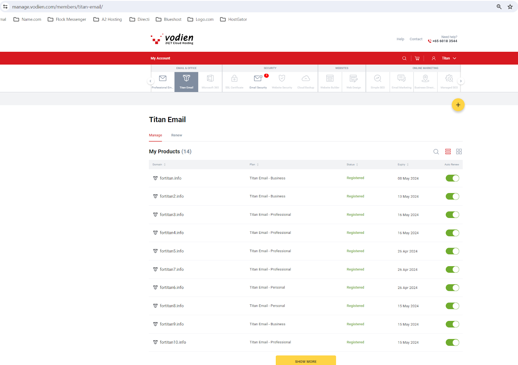Open Flock Messenger bookmark folder
The height and width of the screenshot is (365, 518).
[x=67, y=19]
